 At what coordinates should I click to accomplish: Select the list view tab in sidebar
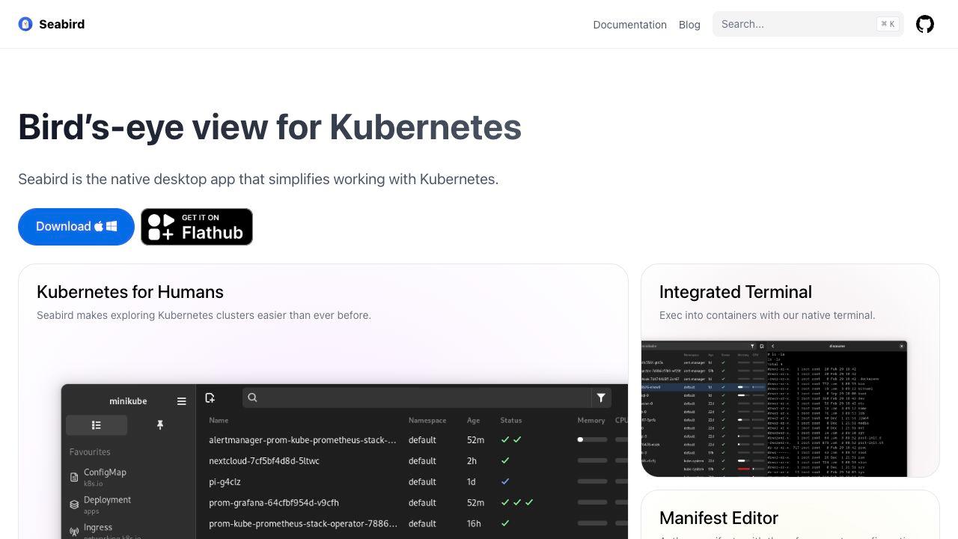tap(97, 425)
